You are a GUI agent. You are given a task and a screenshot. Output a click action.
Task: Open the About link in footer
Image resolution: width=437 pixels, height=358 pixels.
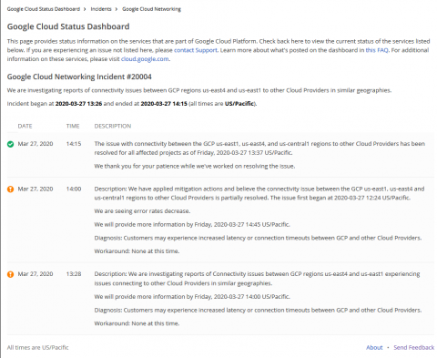coord(374,347)
